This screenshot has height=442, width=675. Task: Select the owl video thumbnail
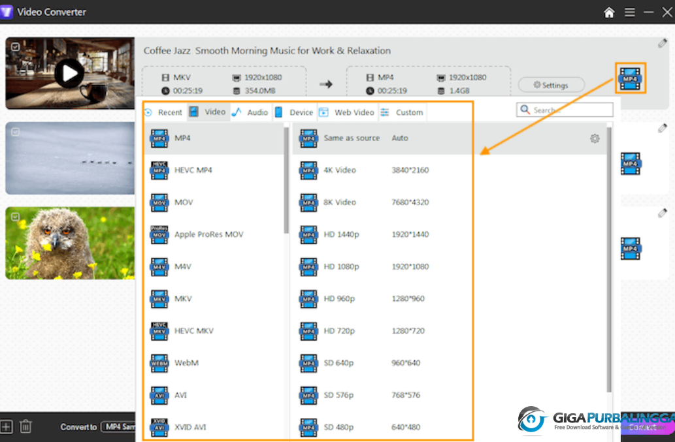[x=70, y=244]
